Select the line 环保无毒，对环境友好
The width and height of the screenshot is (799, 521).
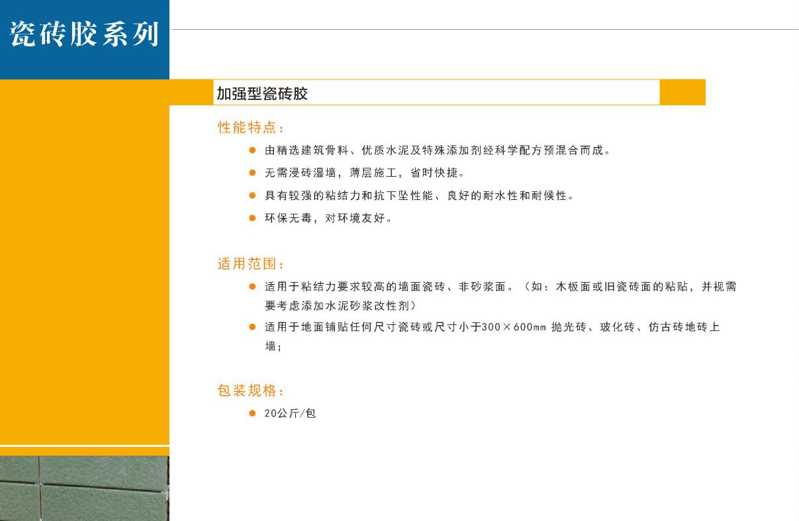[x=328, y=218]
